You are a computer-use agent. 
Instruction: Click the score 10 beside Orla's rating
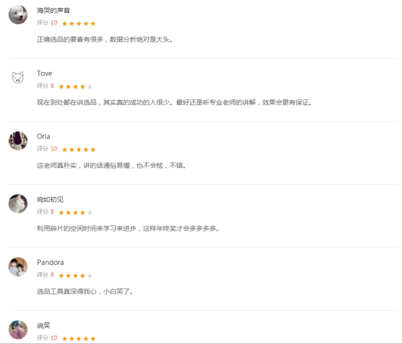[54, 149]
